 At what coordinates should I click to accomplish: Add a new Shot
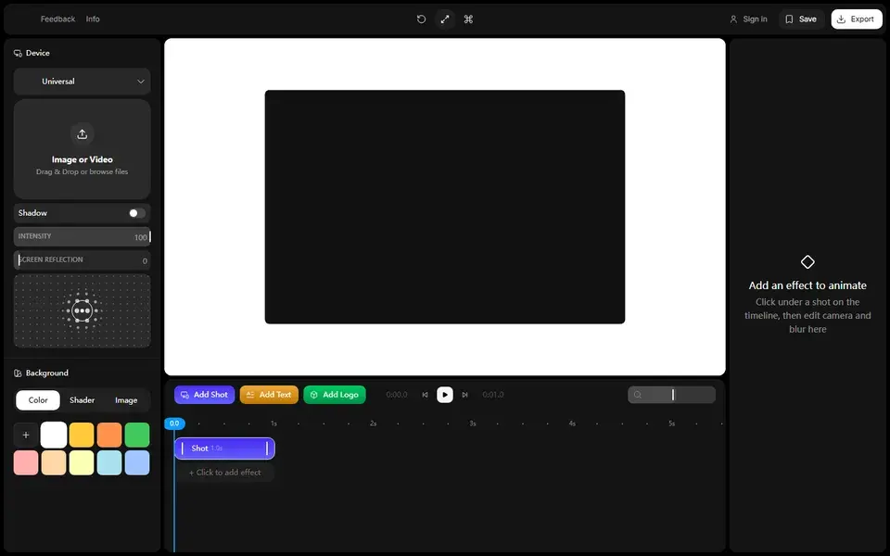(204, 395)
